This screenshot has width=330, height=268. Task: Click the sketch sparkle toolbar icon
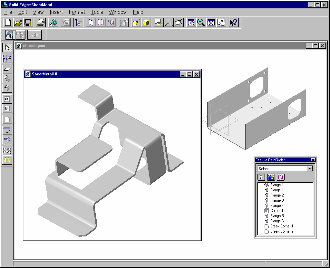(x=123, y=23)
